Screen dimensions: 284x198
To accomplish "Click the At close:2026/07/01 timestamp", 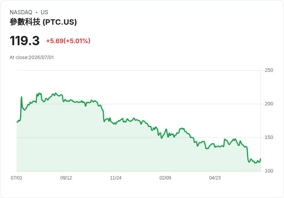I will tap(32, 58).
